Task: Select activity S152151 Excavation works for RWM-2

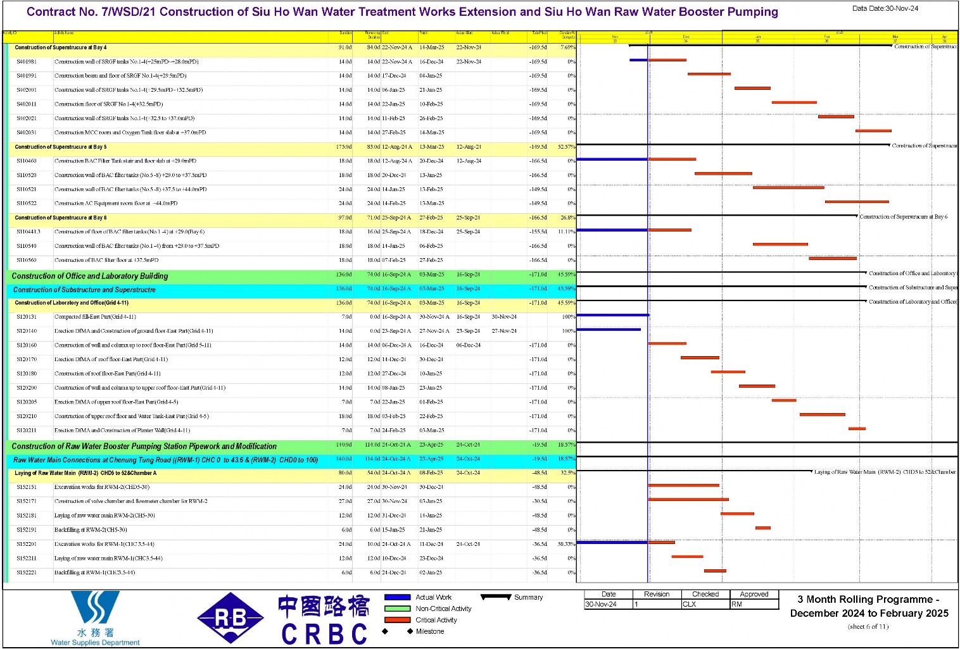Action: tap(291, 487)
